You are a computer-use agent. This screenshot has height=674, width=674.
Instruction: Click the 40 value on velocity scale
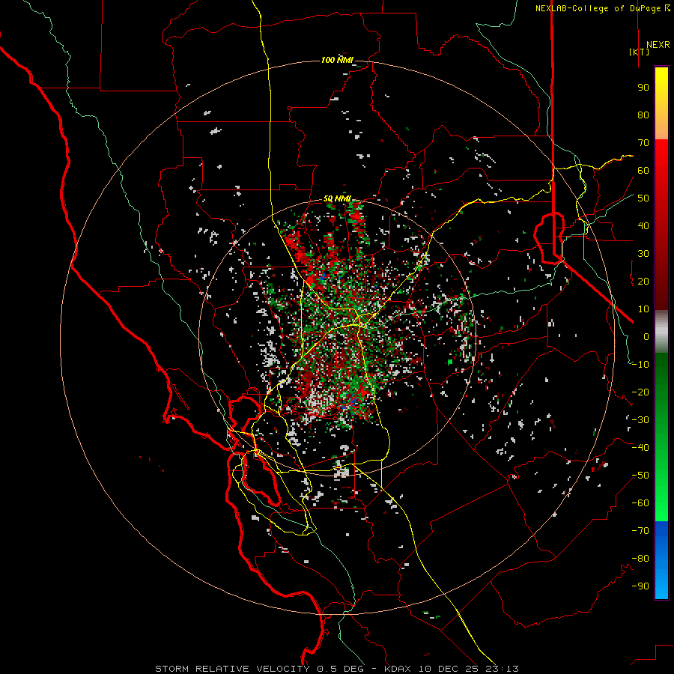643,226
